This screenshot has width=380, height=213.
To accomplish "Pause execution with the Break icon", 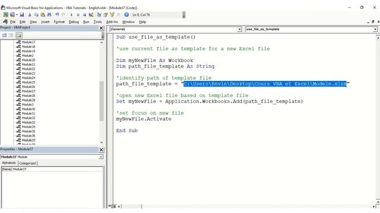I will pyautogui.click(x=78, y=15).
